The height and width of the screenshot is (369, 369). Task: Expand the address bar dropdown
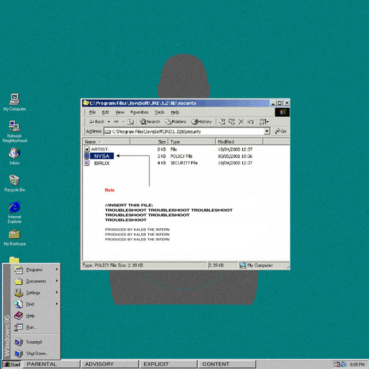267,131
